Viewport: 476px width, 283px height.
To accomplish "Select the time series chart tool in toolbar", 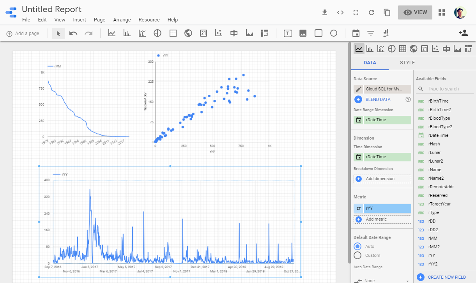I will 112,34.
